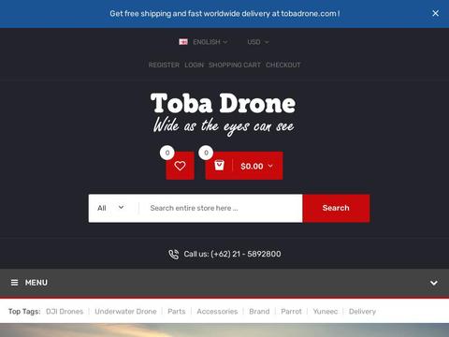Close the free shipping announcement banner
Screen dimensions: 449x337
coord(435,13)
